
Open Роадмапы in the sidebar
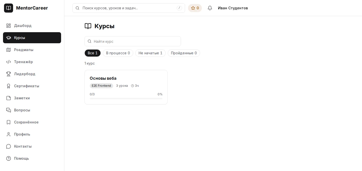tap(32, 50)
